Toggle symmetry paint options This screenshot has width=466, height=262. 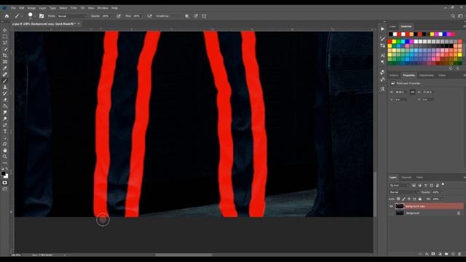204,16
